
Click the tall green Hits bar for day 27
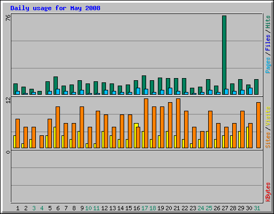(x=224, y=55)
